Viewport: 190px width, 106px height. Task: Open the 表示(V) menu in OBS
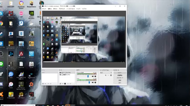pyautogui.click(x=55, y=9)
